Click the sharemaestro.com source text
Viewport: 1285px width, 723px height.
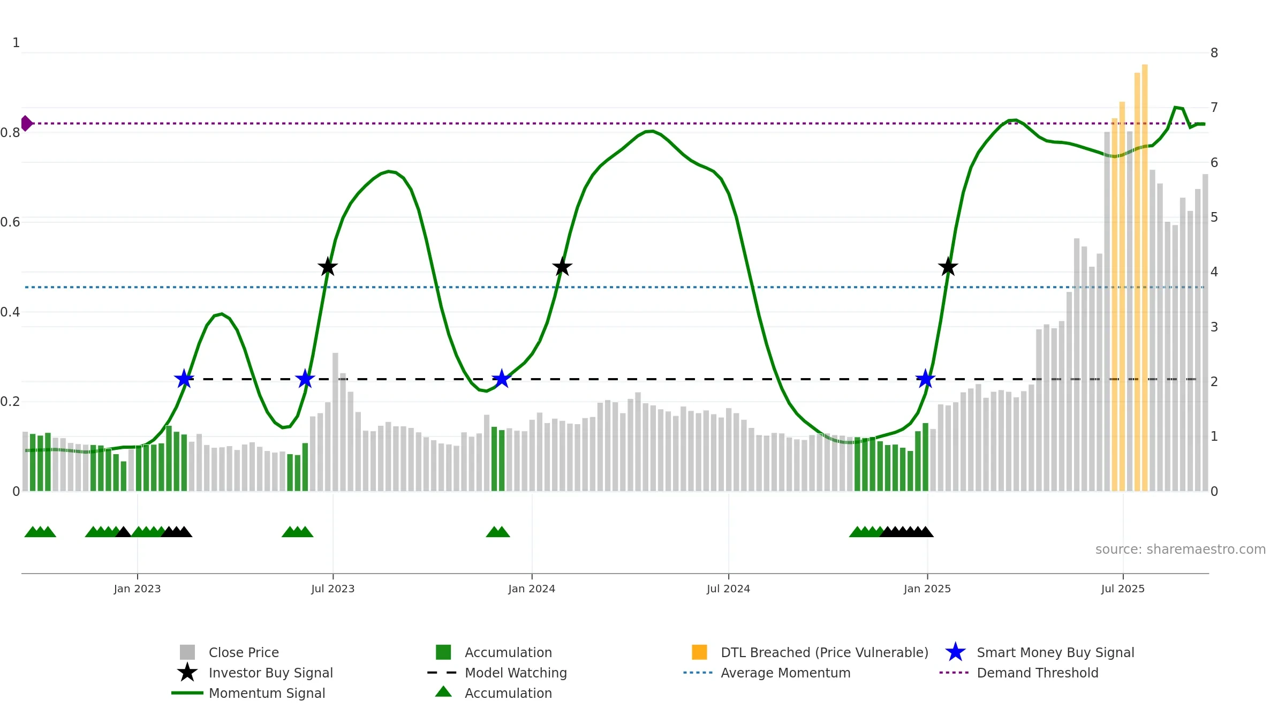(x=1181, y=549)
